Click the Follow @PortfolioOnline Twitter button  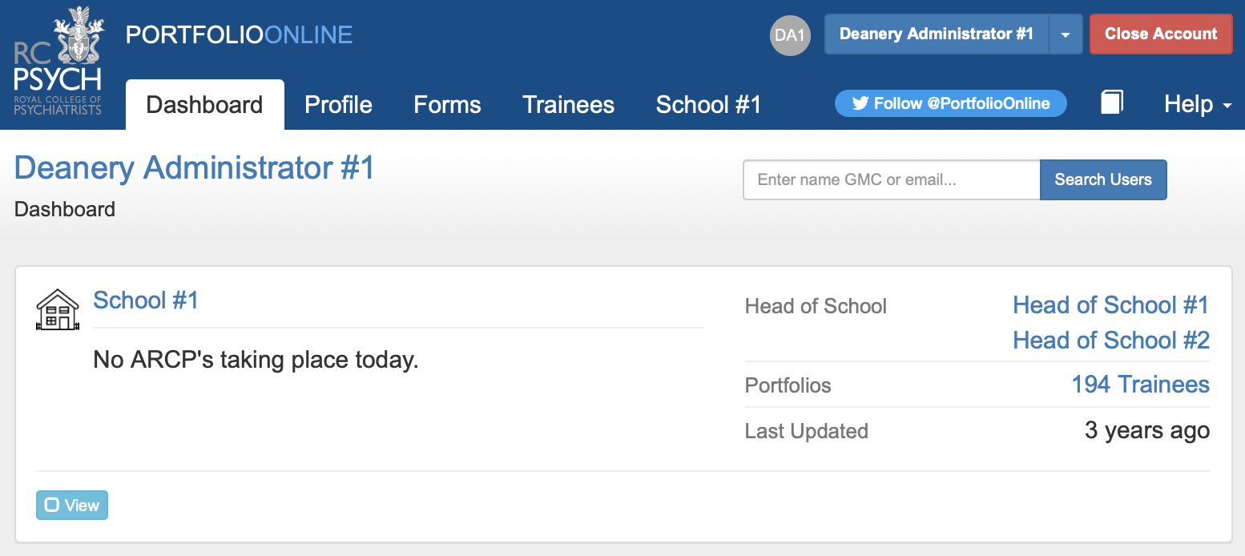pyautogui.click(x=951, y=103)
